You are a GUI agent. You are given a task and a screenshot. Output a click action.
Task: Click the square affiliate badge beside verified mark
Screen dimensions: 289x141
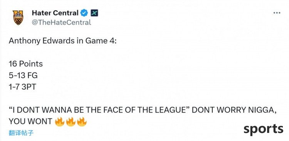94,13
